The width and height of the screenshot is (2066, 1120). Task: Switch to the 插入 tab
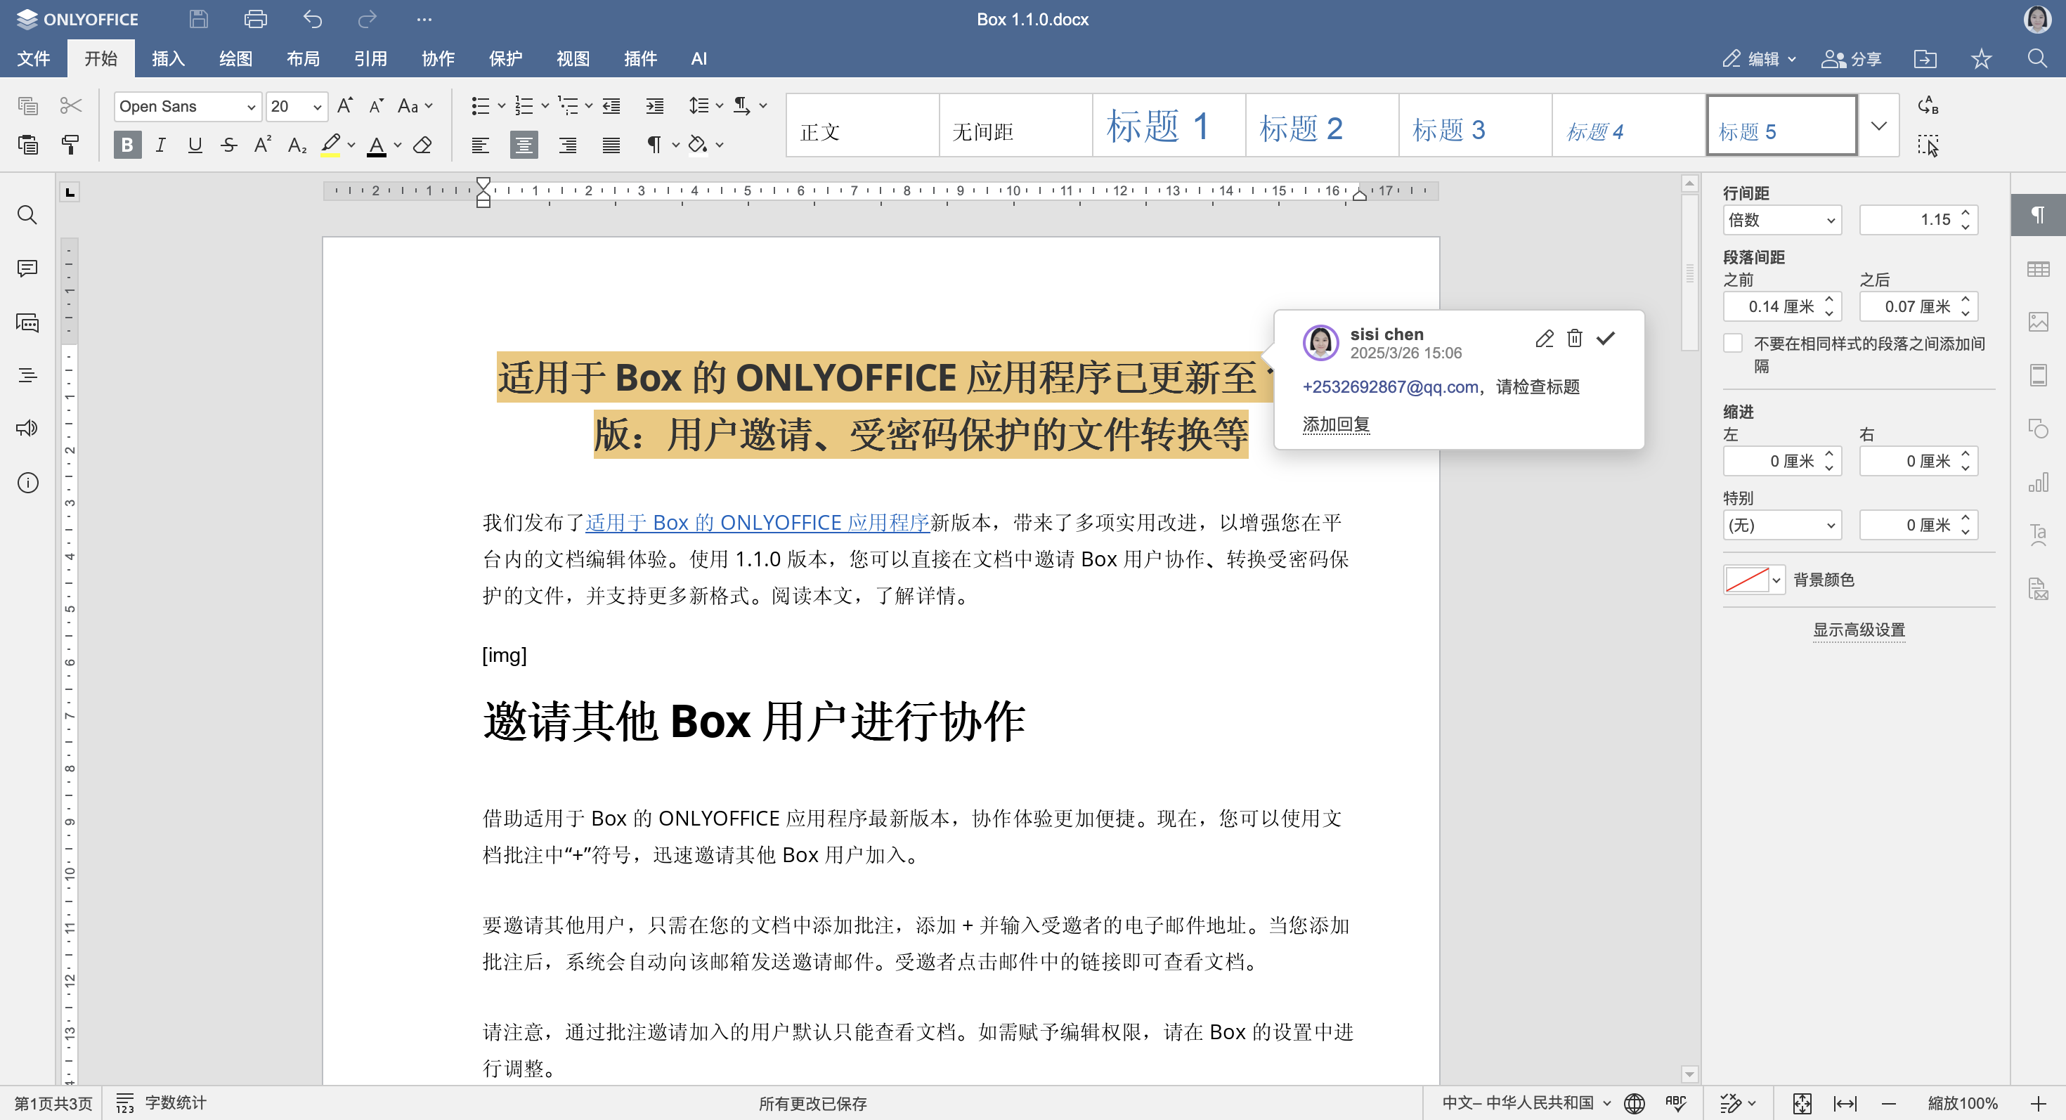168,58
